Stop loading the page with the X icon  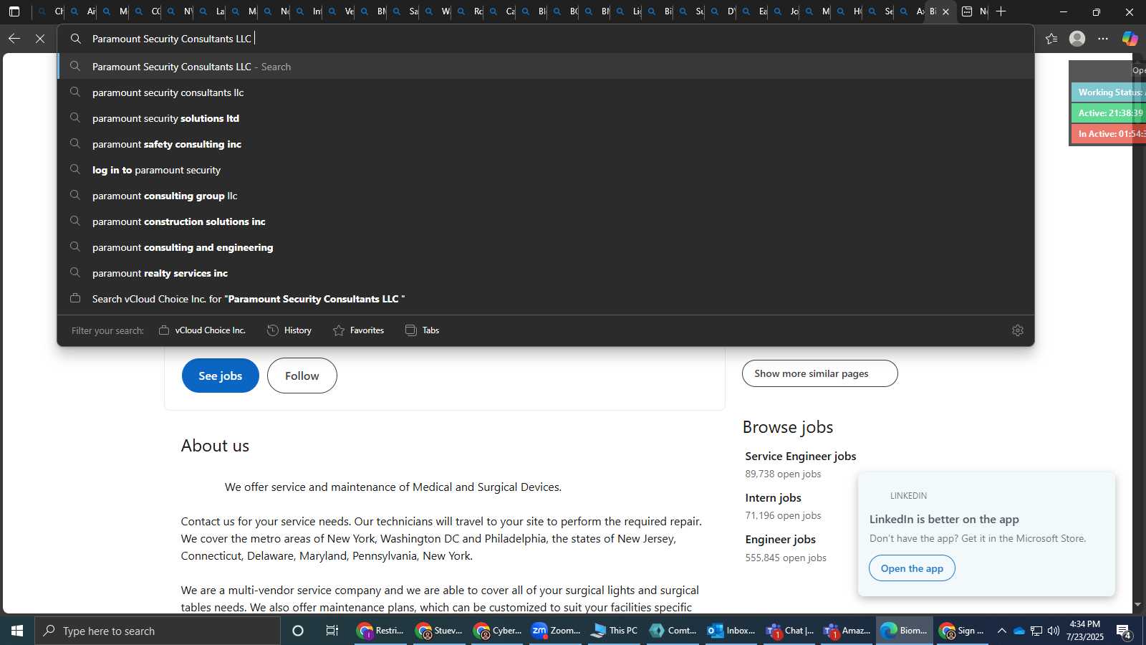pyautogui.click(x=40, y=39)
